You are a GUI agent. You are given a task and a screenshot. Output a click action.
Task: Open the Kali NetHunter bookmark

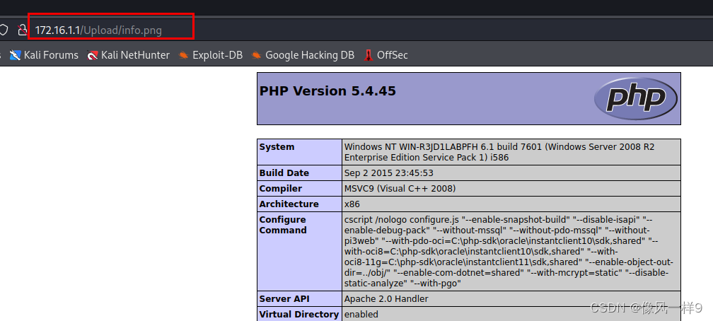[128, 55]
